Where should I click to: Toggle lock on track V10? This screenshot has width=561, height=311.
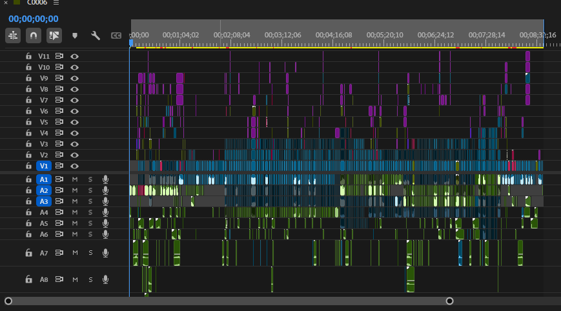tap(28, 67)
